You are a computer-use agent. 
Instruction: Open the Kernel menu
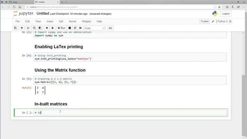pos(73,21)
